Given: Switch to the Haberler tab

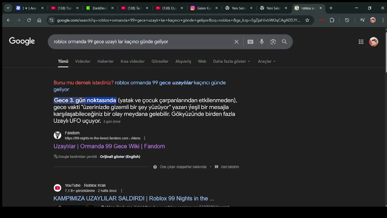Looking at the screenshot, I should click(x=106, y=61).
